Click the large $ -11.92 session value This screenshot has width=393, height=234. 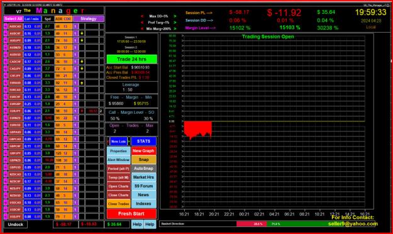[x=284, y=13]
